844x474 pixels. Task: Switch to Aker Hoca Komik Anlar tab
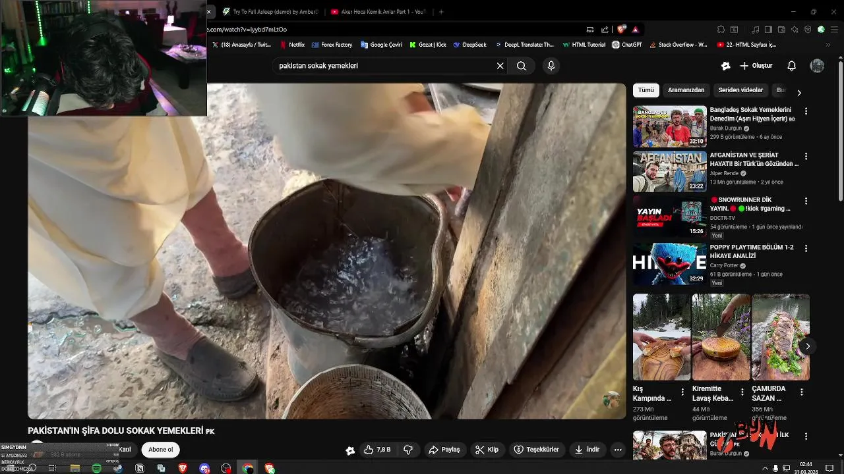378,12
